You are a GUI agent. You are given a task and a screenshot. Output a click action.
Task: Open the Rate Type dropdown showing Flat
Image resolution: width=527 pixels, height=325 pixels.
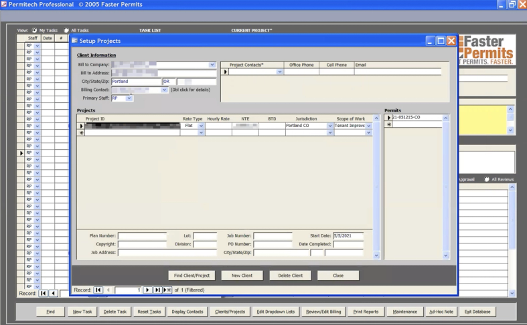click(201, 126)
